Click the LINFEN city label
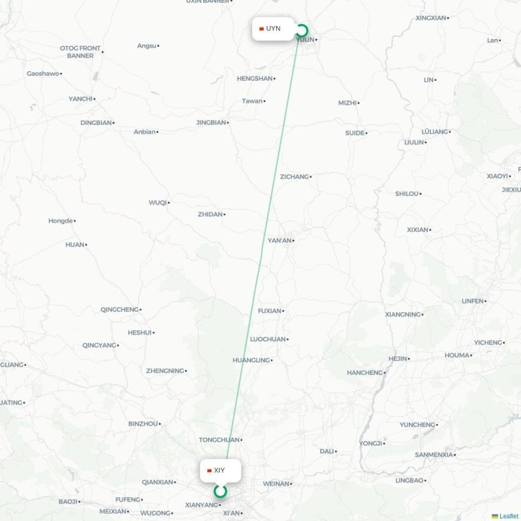The height and width of the screenshot is (521, 521). tap(473, 301)
